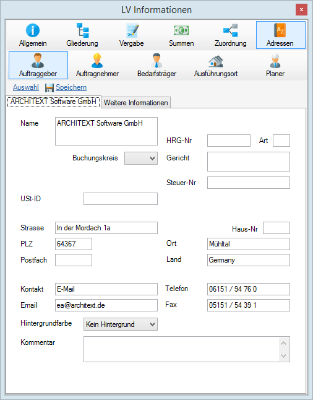Click the Ort field showing Mühltal

[x=249, y=244]
